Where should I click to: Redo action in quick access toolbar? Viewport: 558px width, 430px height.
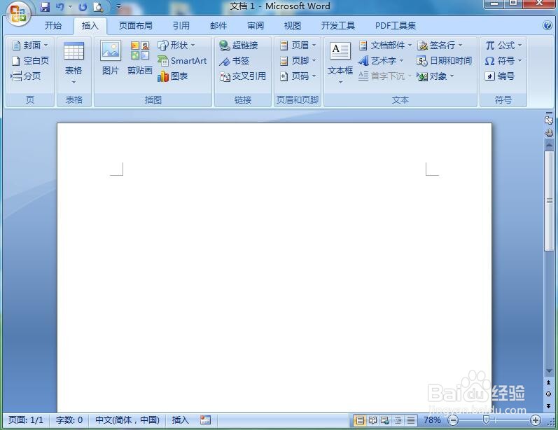click(x=83, y=7)
